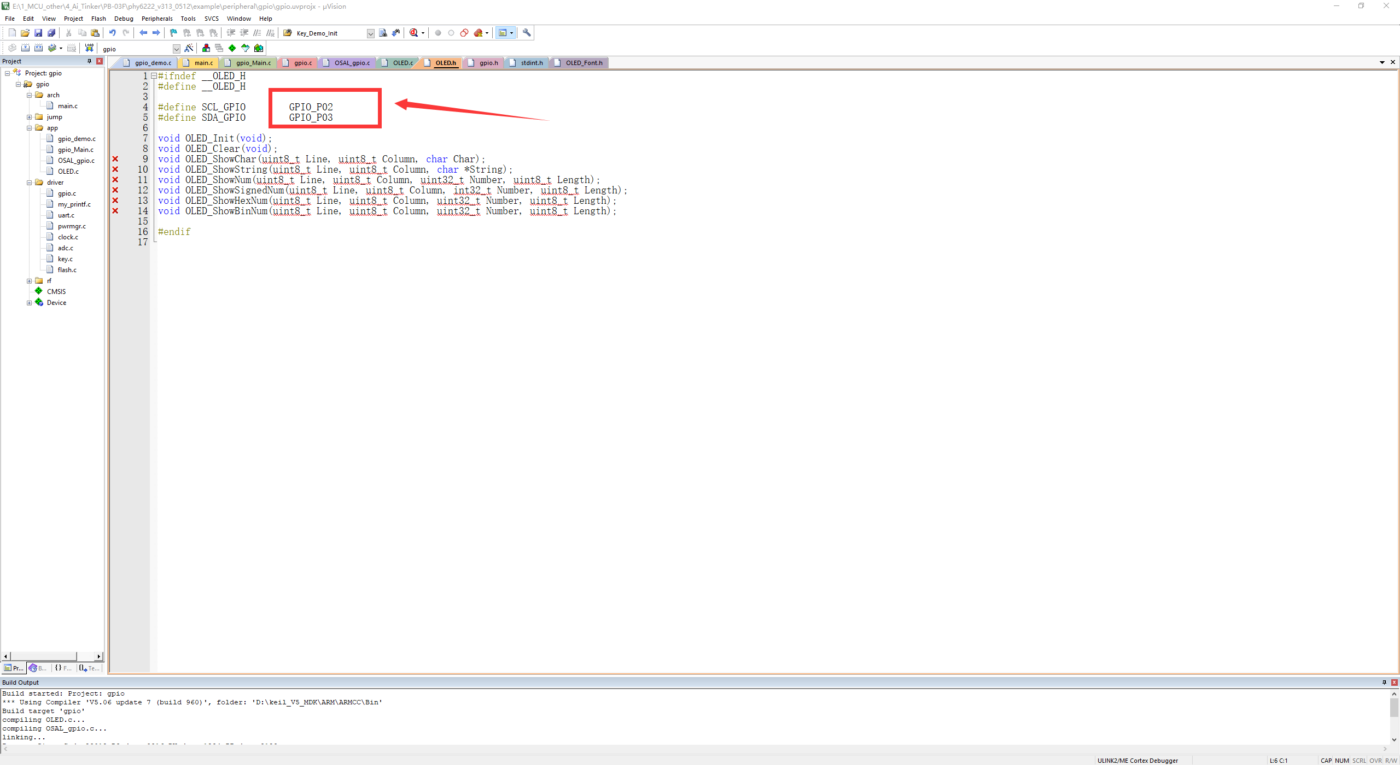Viewport: 1400px width, 765px height.
Task: Click the error marker on line 9
Action: (115, 159)
